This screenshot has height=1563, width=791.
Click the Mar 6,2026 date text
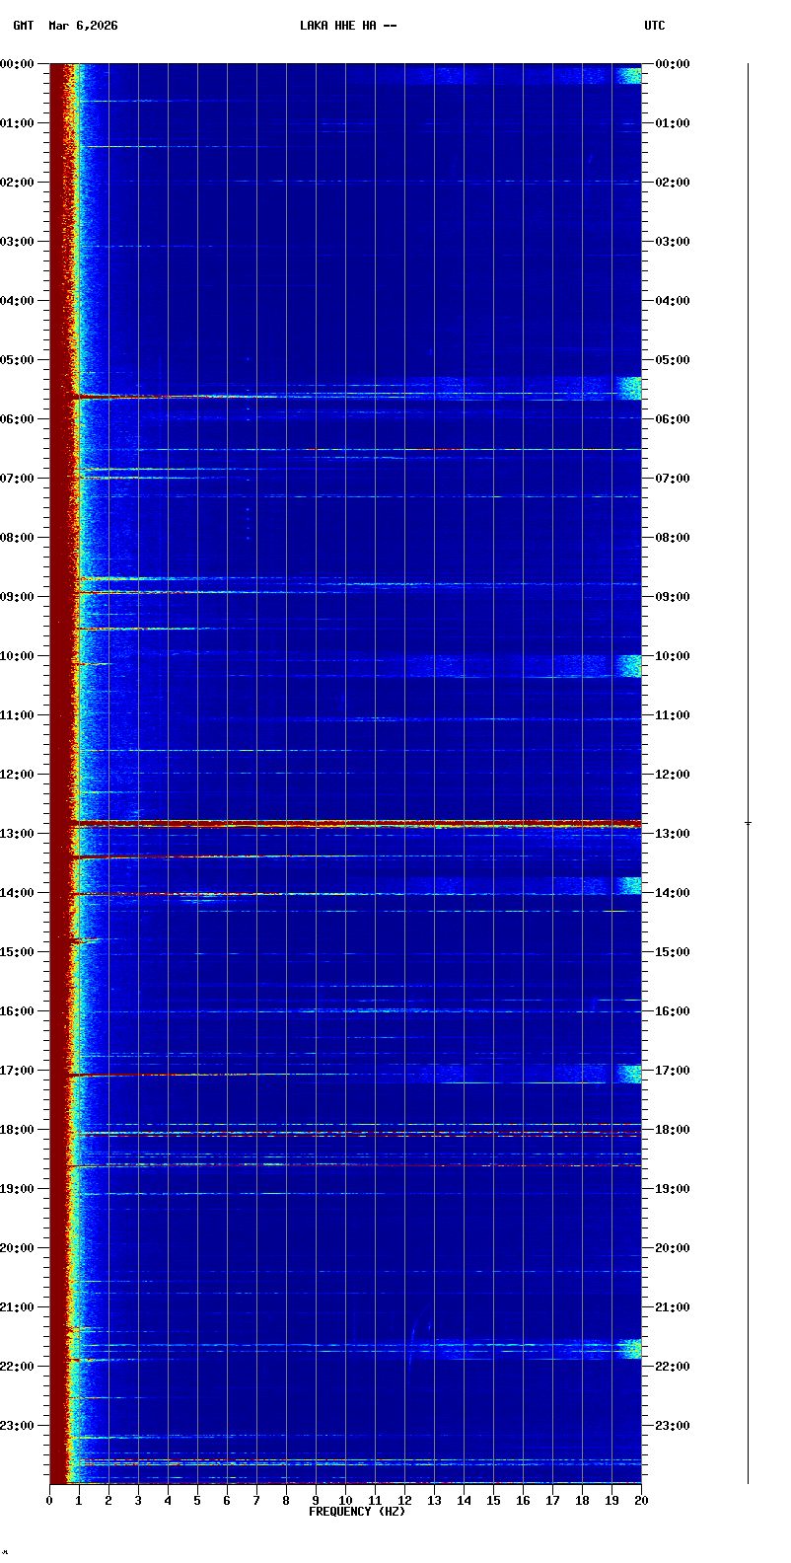[x=83, y=26]
